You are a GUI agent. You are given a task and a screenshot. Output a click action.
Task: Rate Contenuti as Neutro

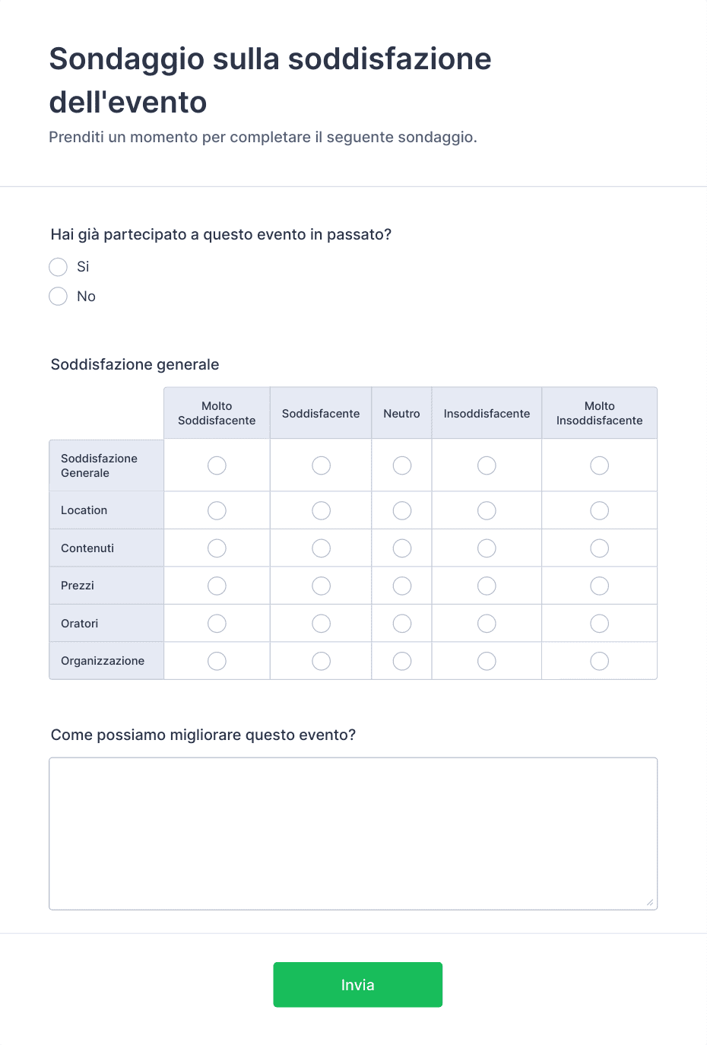coord(402,548)
